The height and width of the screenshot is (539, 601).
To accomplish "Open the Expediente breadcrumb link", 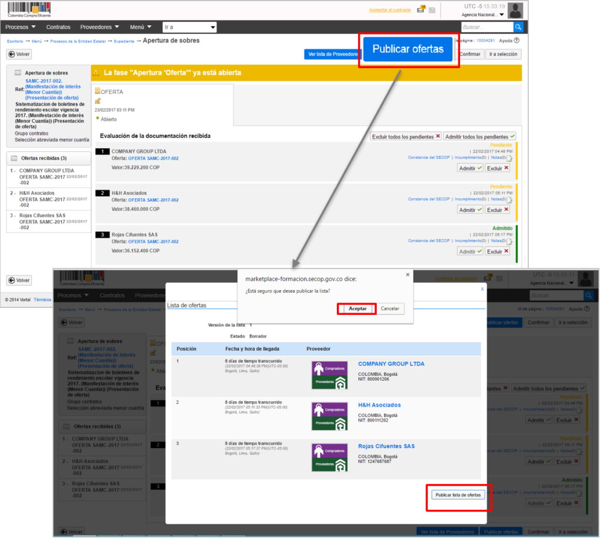I will pos(124,41).
